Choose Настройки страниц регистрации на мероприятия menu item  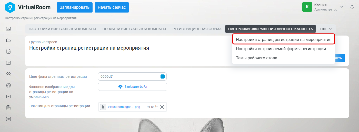pos(284,40)
